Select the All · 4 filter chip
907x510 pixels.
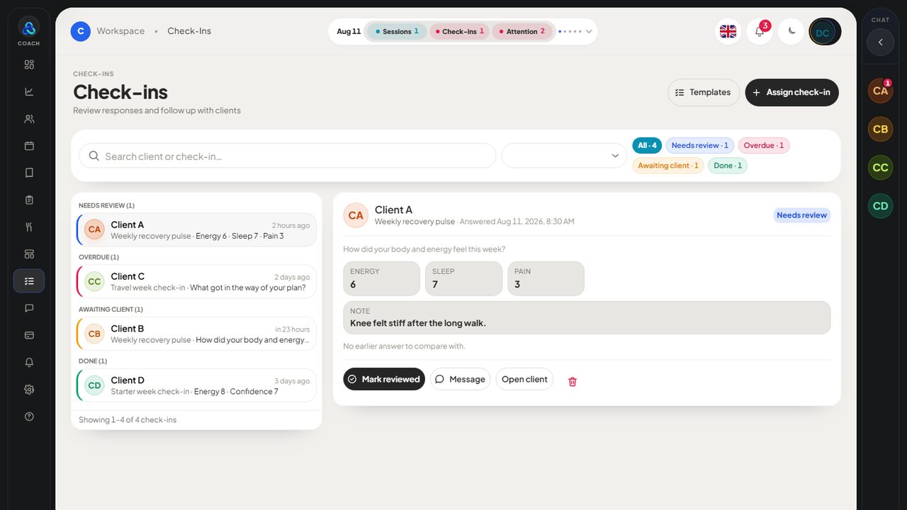647,145
